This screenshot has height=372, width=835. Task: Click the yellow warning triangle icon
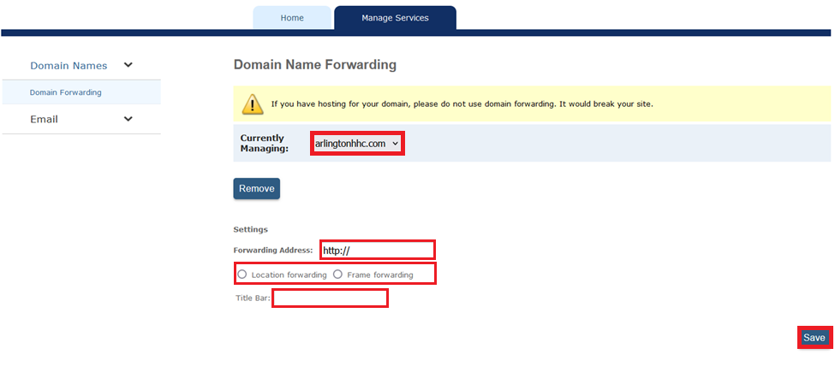pyautogui.click(x=253, y=104)
